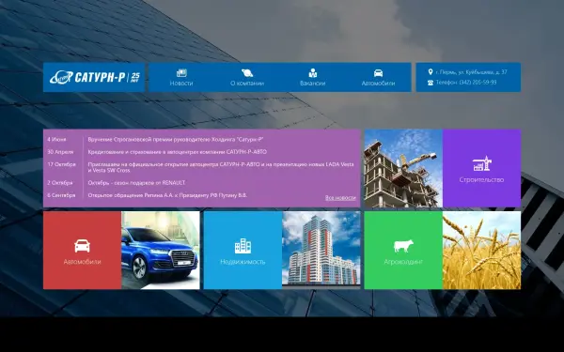The height and width of the screenshot is (352, 564).
Task: Click the wheat field photo
Action: pyautogui.click(x=481, y=250)
